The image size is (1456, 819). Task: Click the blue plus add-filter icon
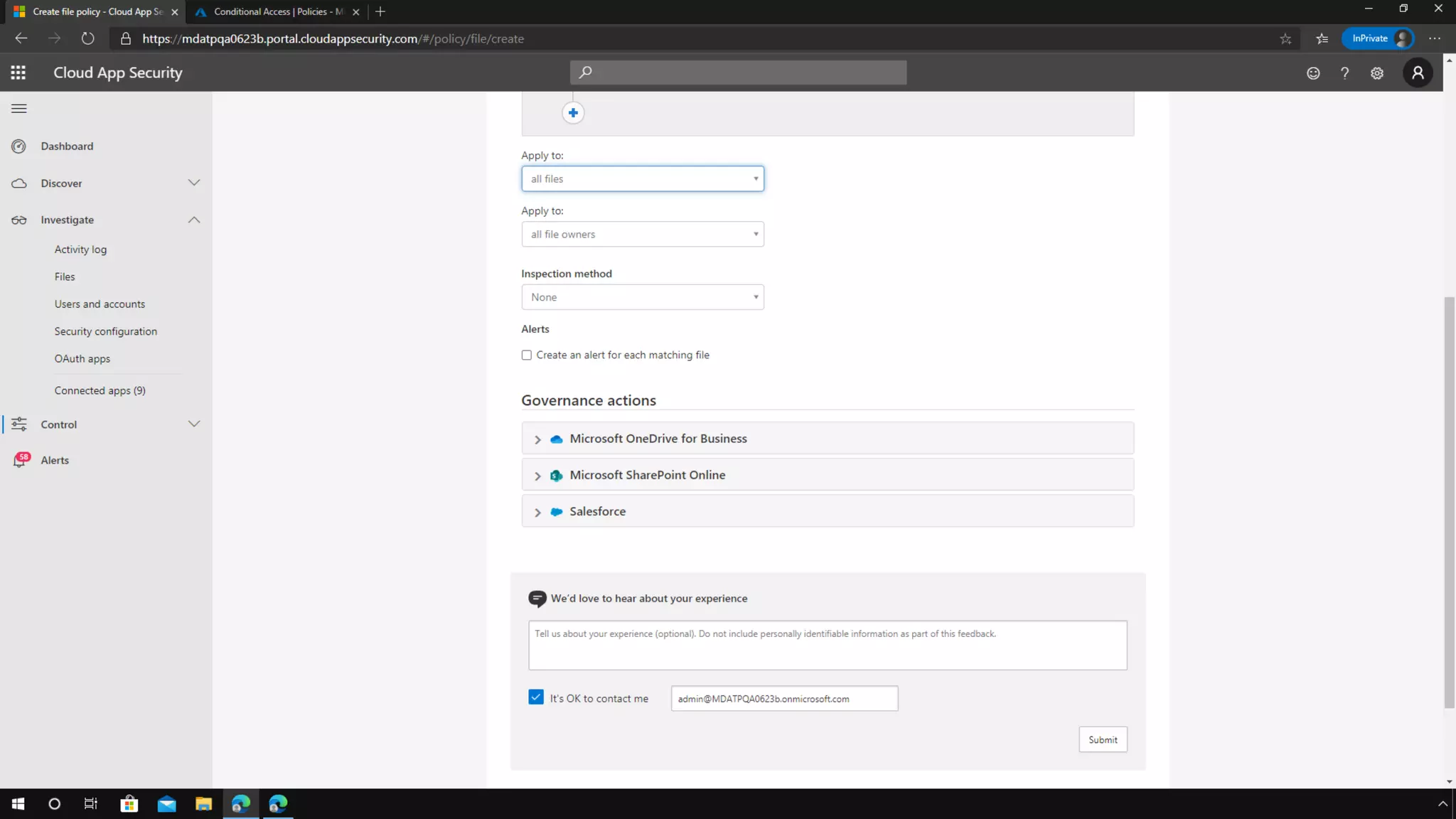[573, 113]
